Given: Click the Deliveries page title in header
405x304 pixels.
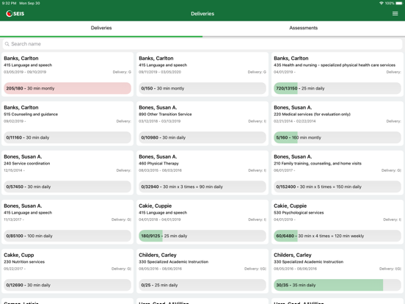Looking at the screenshot, I should pos(202,14).
